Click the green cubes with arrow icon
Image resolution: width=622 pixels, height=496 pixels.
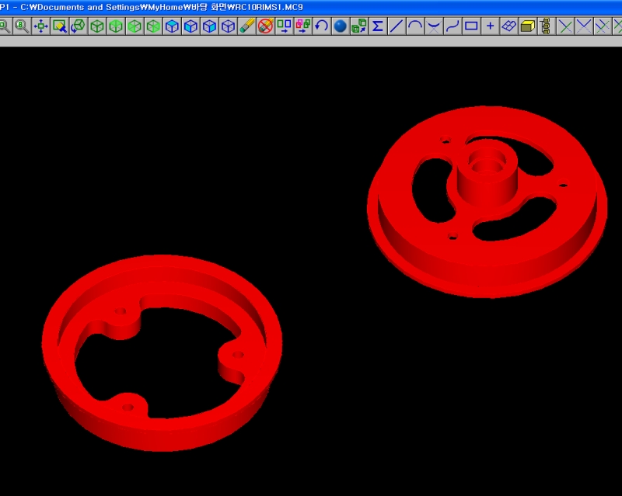359,26
